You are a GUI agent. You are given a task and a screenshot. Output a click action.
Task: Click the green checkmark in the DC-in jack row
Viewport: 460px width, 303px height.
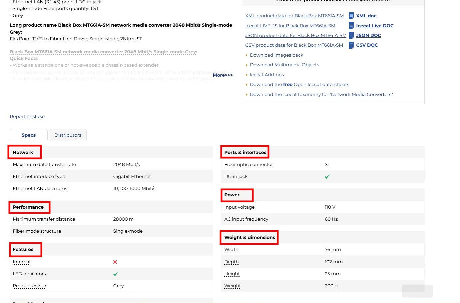tap(327, 176)
